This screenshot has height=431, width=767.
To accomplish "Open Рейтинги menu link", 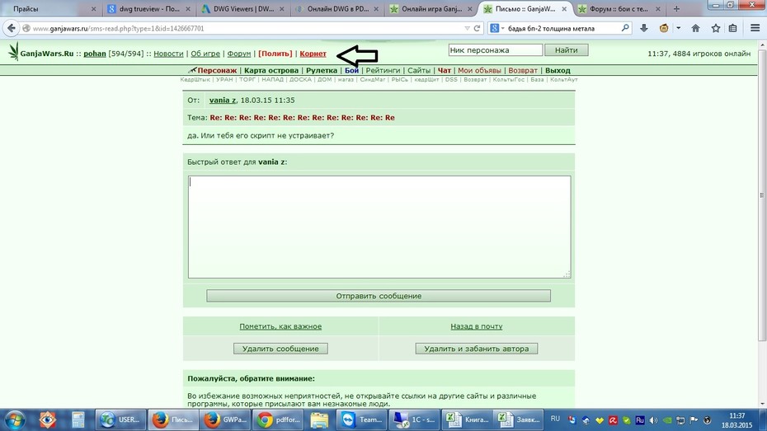I will [383, 70].
